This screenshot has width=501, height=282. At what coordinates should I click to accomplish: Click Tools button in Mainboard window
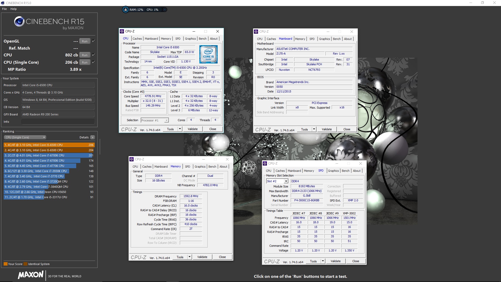tap(305, 129)
